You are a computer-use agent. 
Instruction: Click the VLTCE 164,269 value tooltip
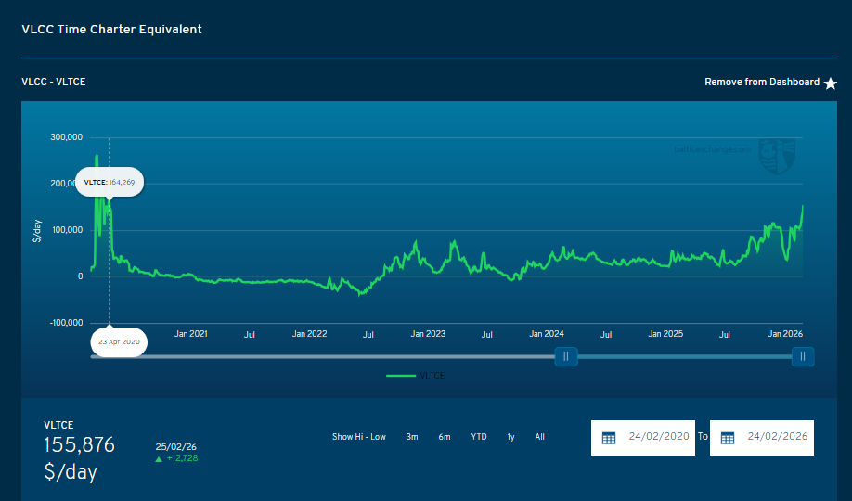click(x=110, y=183)
